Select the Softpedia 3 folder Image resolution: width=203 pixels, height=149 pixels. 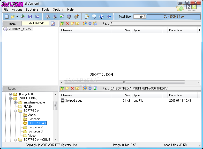click(35, 131)
